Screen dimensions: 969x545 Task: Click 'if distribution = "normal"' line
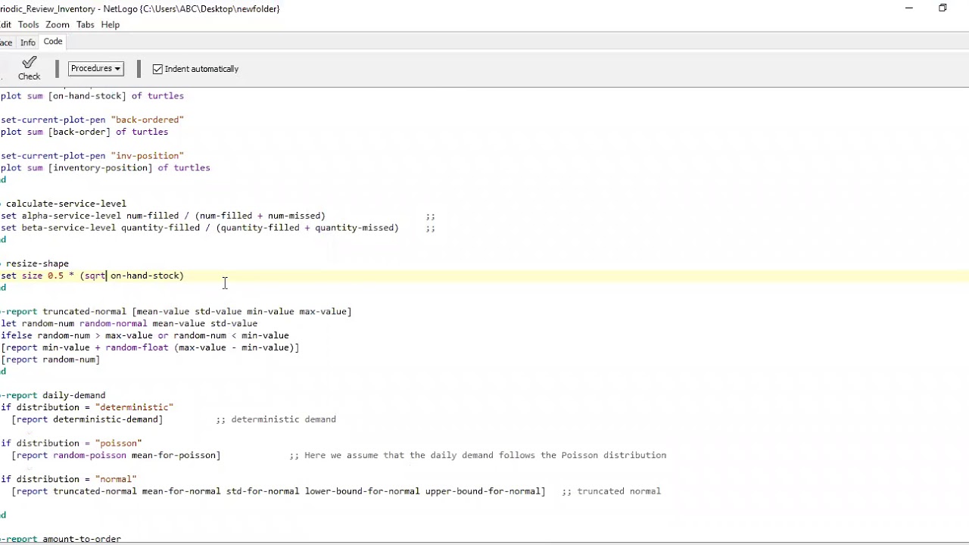click(69, 479)
